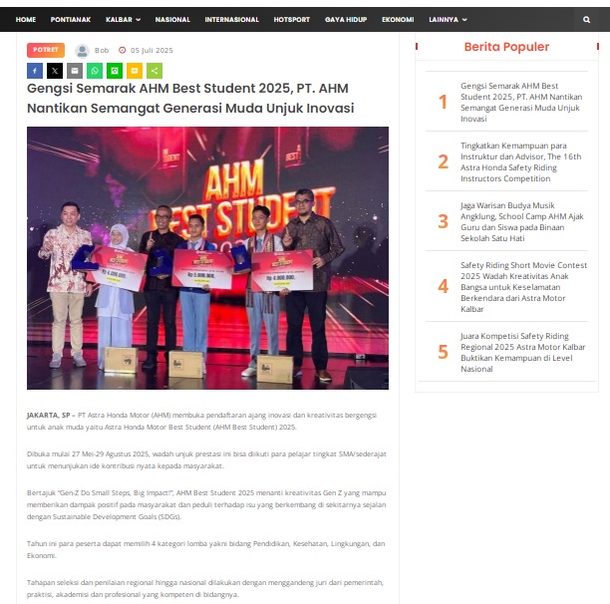Screen dimensions: 610x604
Task: Click author avatar next to Bob
Action: pos(82,51)
